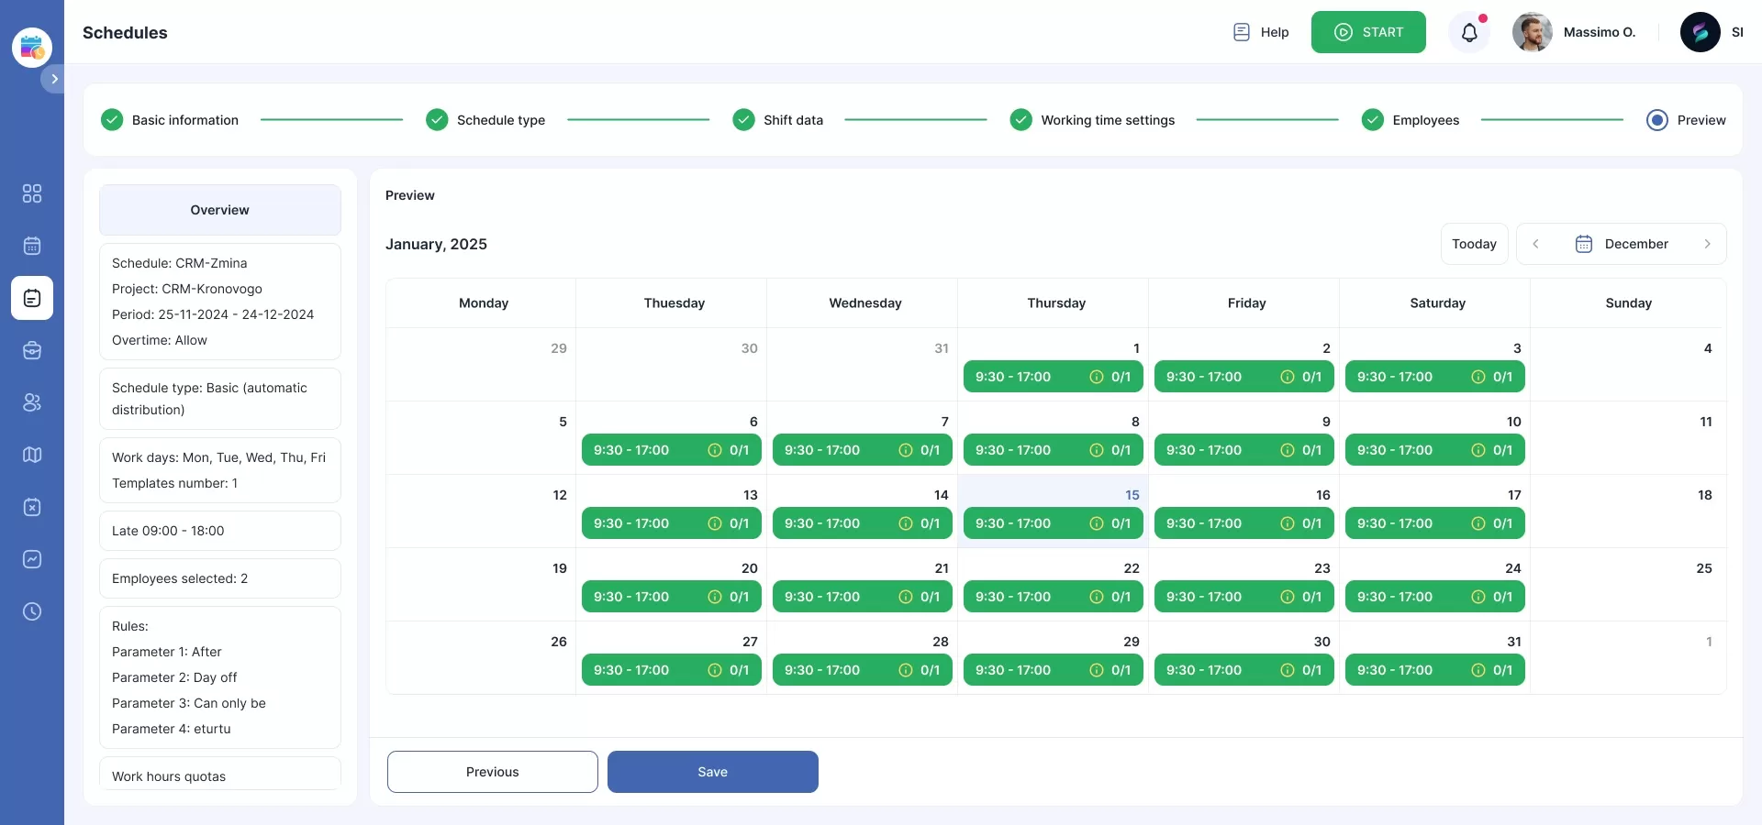Screen dimensions: 1762x825
Task: Open the dashboard grid icon in sidebar
Action: (x=32, y=193)
